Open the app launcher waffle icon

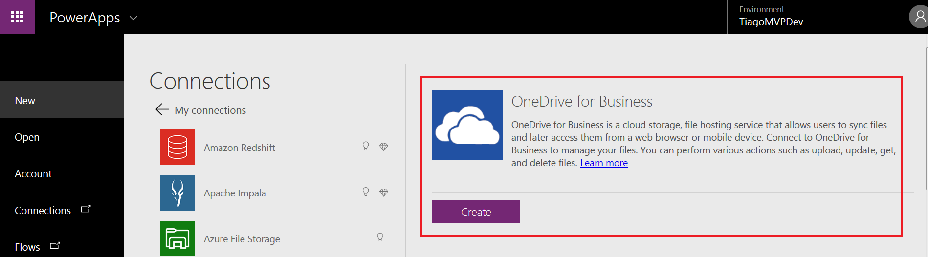pyautogui.click(x=17, y=17)
